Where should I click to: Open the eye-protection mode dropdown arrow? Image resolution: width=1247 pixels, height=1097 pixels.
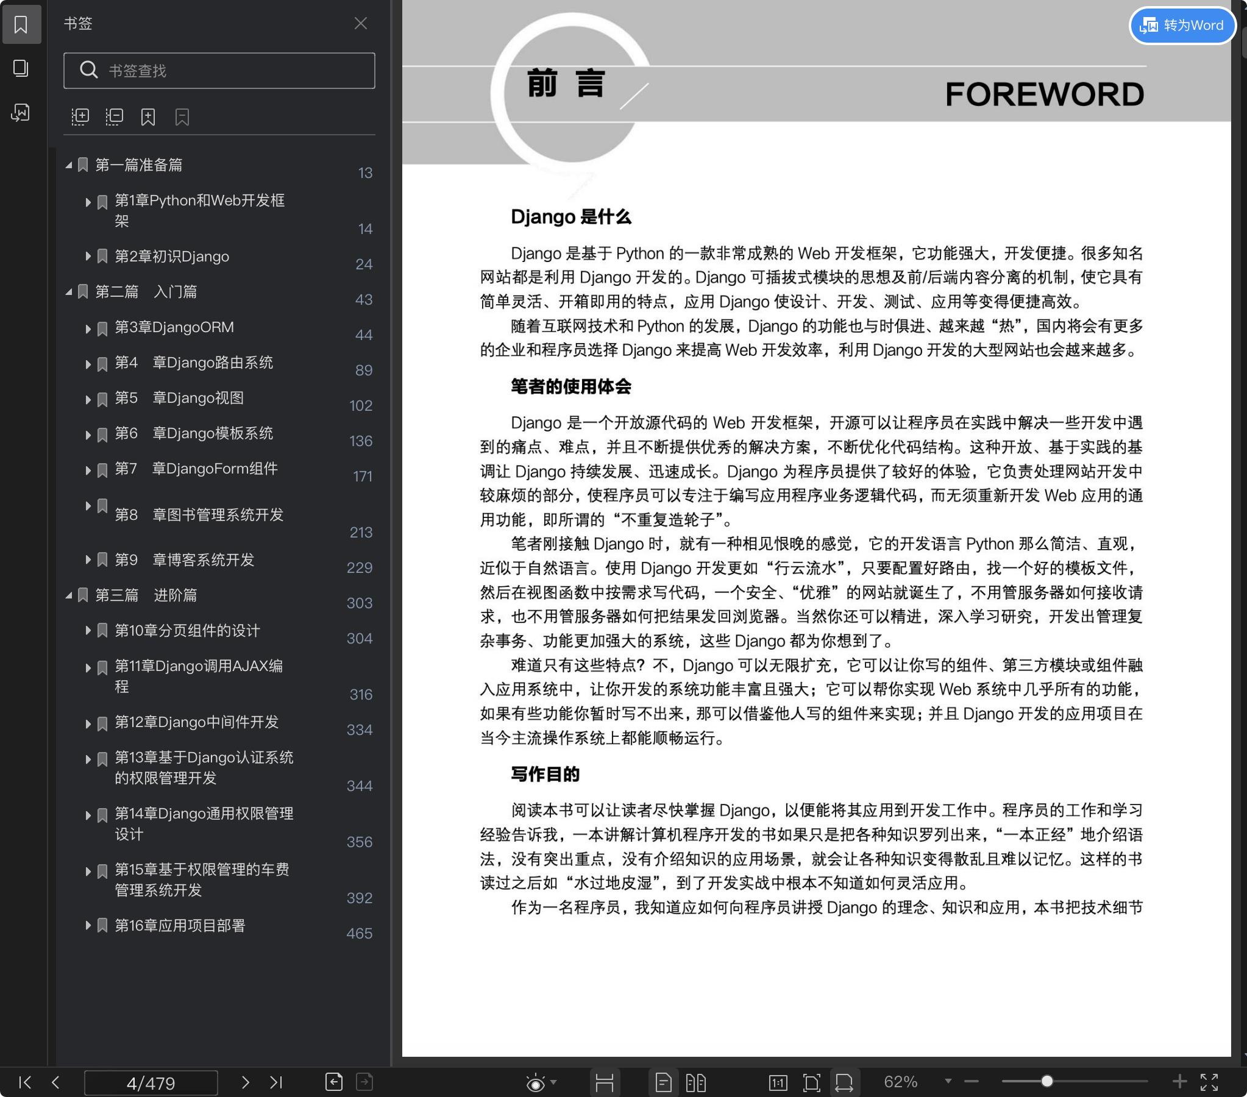coord(553,1082)
